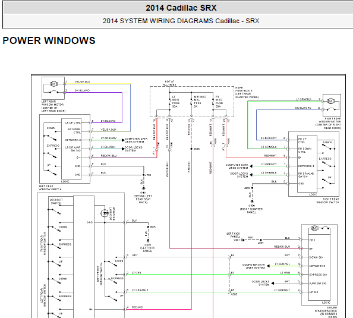
Task: Click the 'RIGHT REAR WINDOW MOTOR' caption
Action: click(x=328, y=123)
